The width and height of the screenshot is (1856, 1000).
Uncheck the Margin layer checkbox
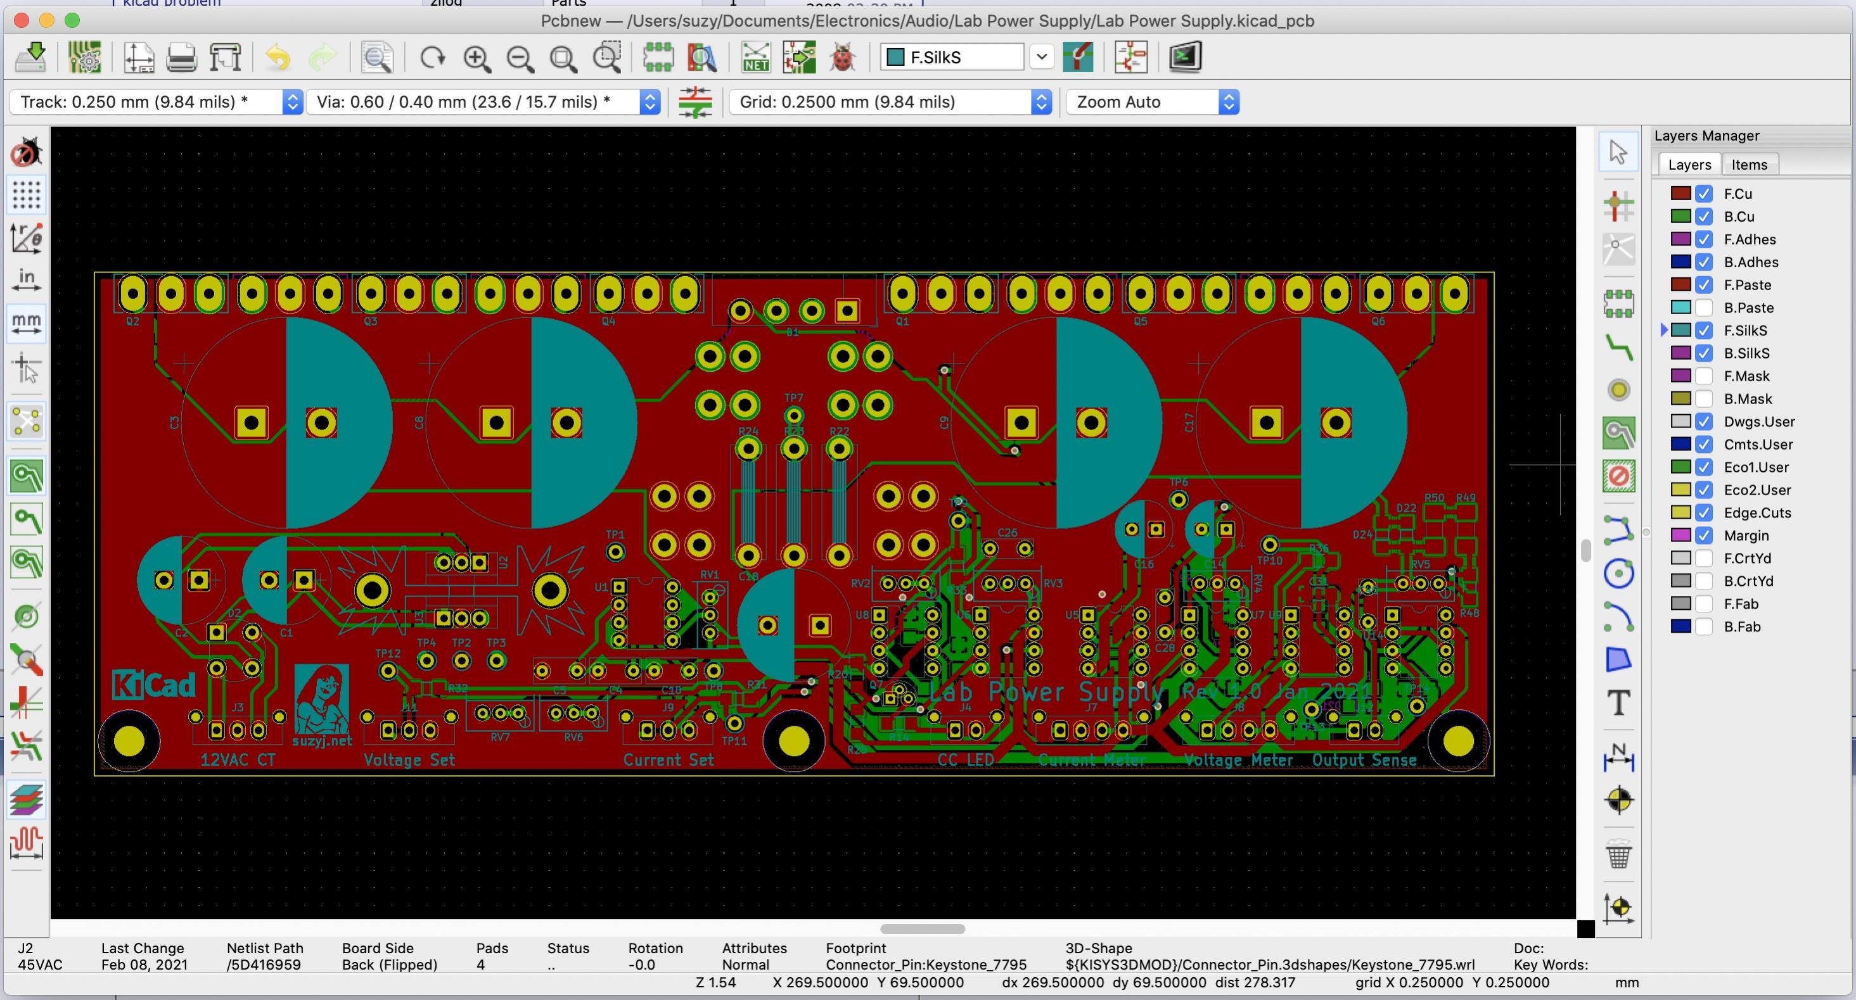tap(1703, 535)
